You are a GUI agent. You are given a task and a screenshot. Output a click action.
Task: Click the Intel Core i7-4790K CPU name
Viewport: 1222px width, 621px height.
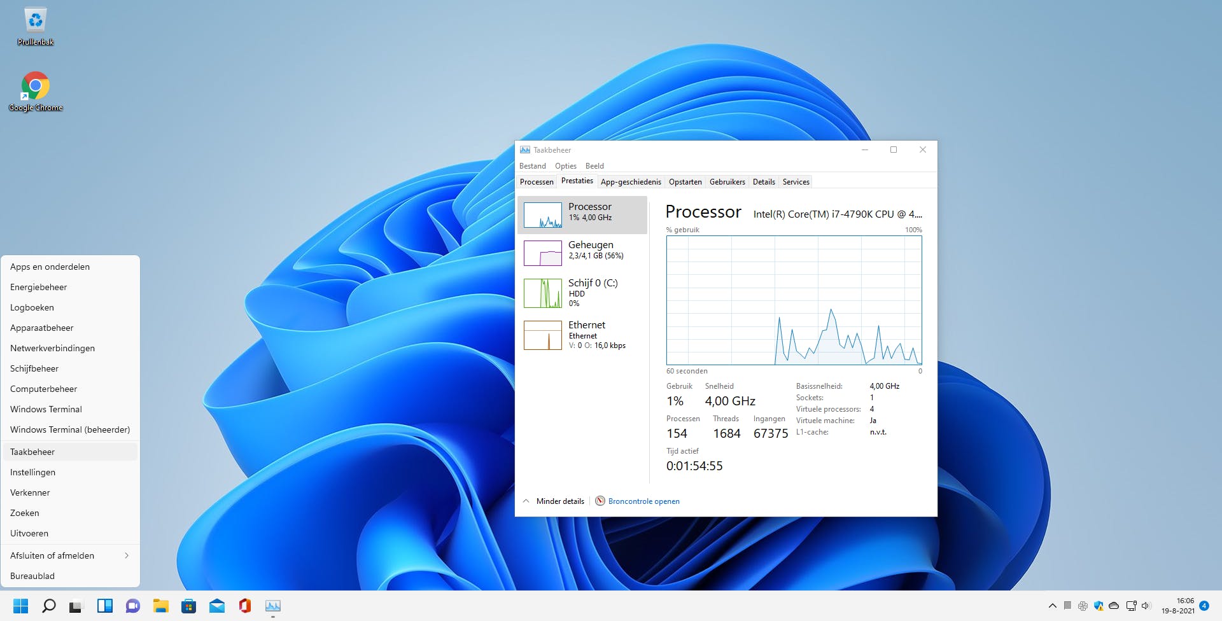pyautogui.click(x=838, y=214)
